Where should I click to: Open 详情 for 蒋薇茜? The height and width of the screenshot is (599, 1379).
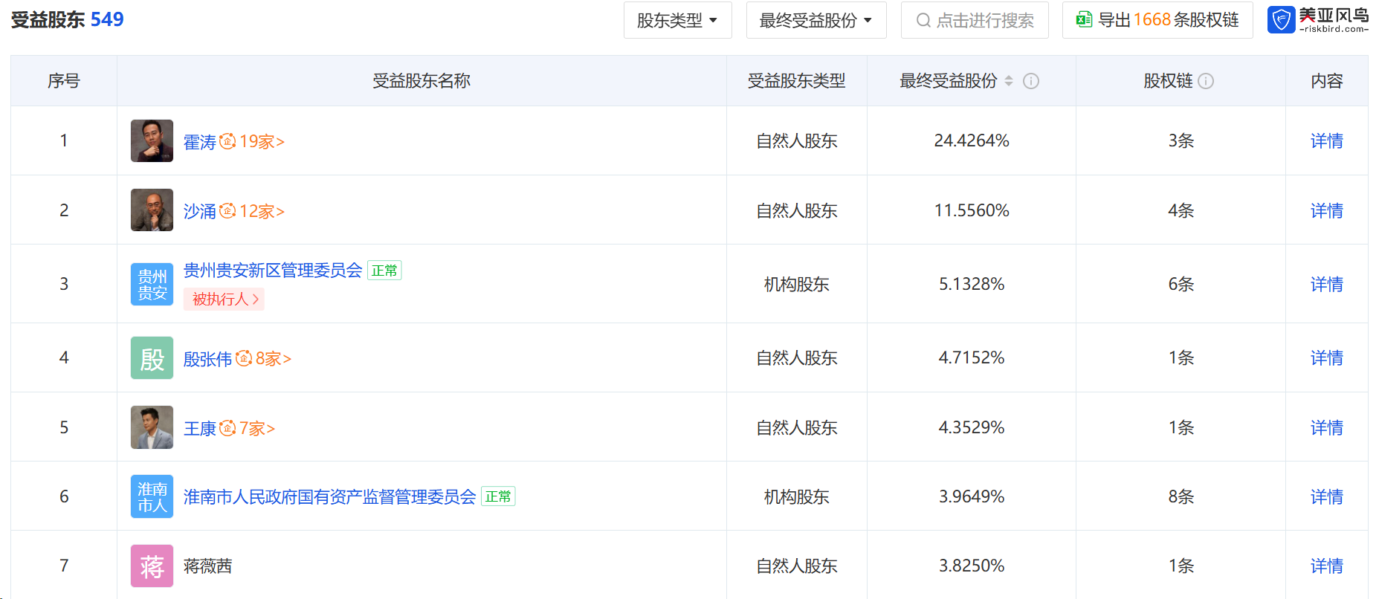click(1326, 566)
